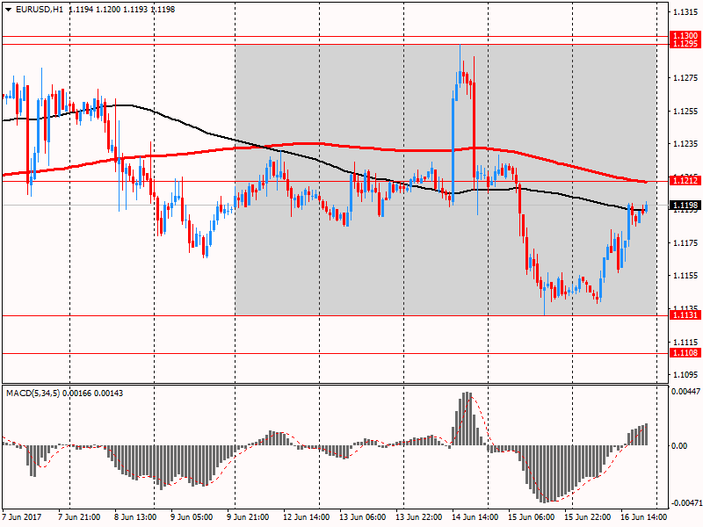Screen dimensions: 703x527
Task: Open the chart menu arrow beside EURUSD,H1
Action: pos(9,10)
